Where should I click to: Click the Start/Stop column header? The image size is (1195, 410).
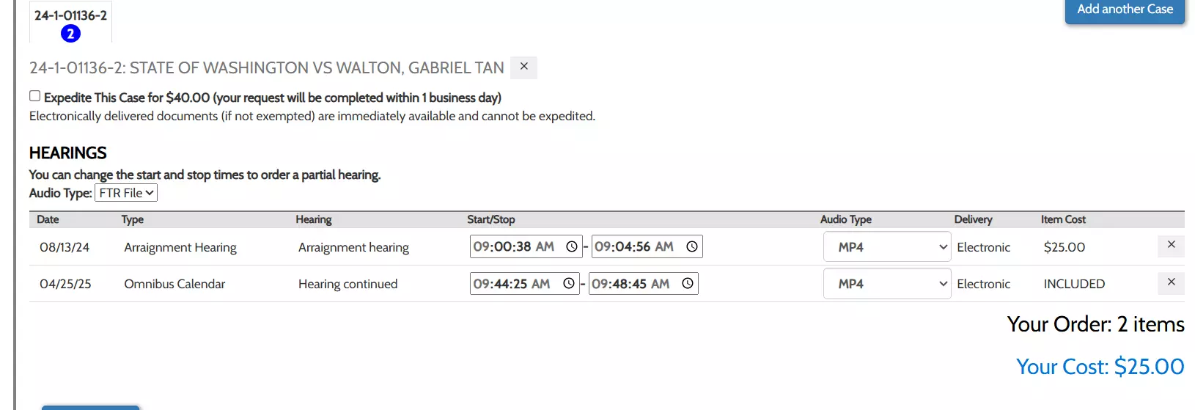point(491,219)
